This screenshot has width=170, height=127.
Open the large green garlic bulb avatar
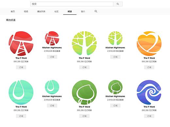point(84,92)
